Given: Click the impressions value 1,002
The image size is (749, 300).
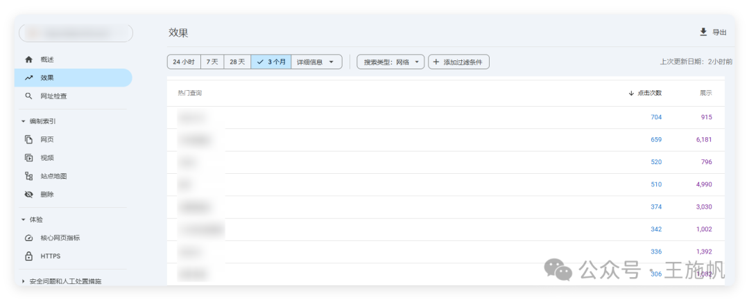Looking at the screenshot, I should point(704,229).
